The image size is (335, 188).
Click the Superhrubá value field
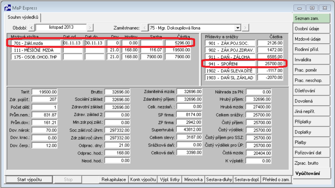click(189, 129)
